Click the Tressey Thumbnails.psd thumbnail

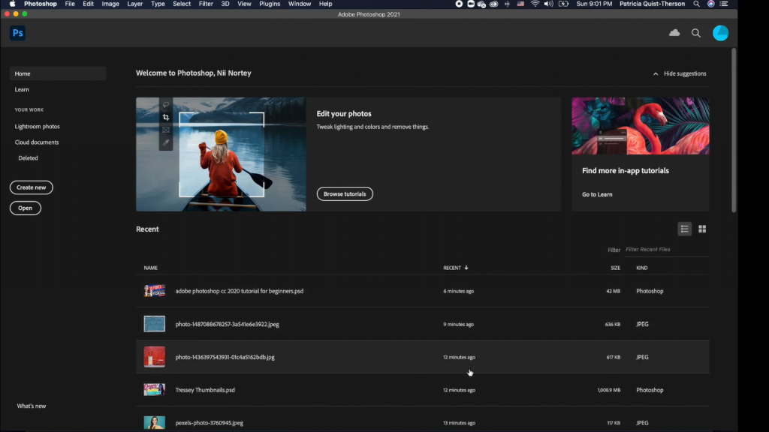[155, 390]
